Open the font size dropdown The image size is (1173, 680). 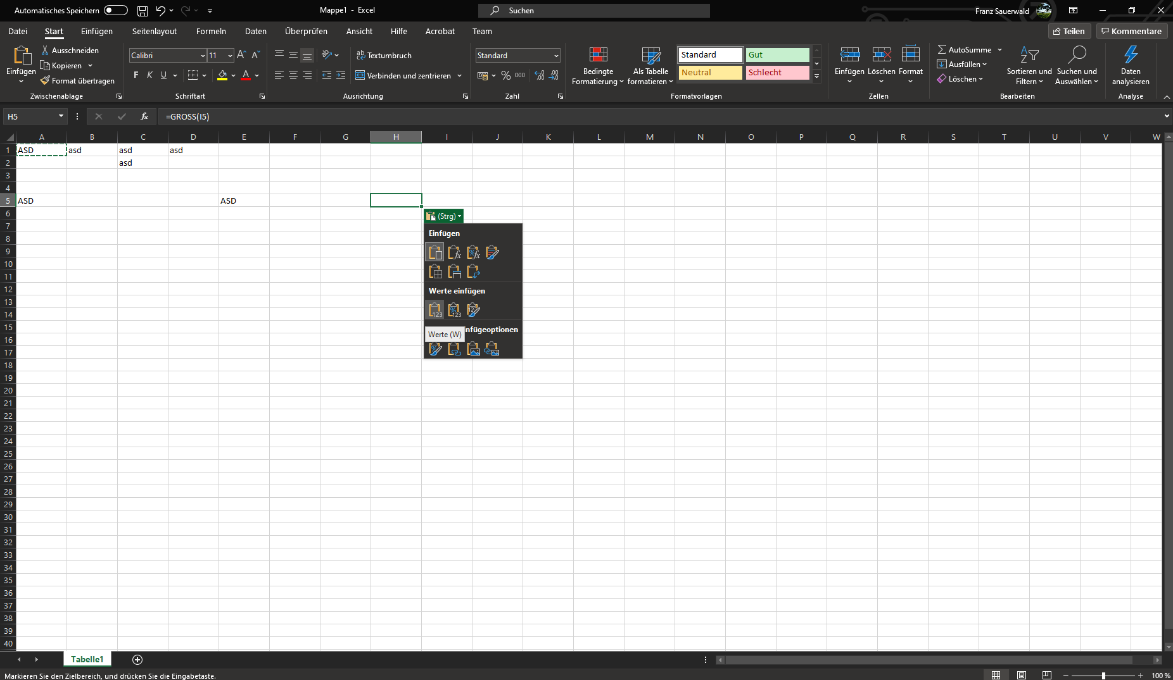230,56
